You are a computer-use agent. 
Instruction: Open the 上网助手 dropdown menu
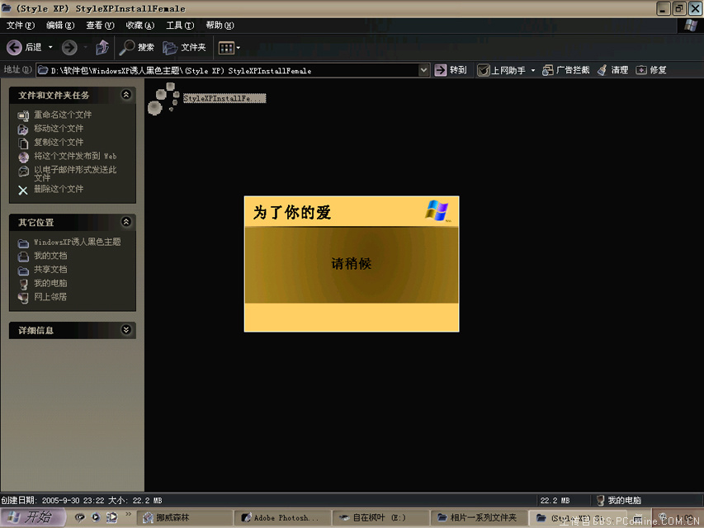coord(532,70)
